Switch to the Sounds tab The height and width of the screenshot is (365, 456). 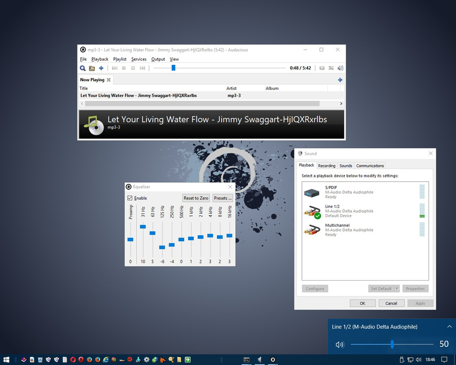(x=346, y=166)
